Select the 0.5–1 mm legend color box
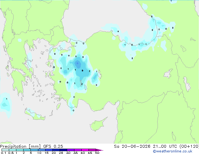The image size is (199, 154). pos(13,150)
